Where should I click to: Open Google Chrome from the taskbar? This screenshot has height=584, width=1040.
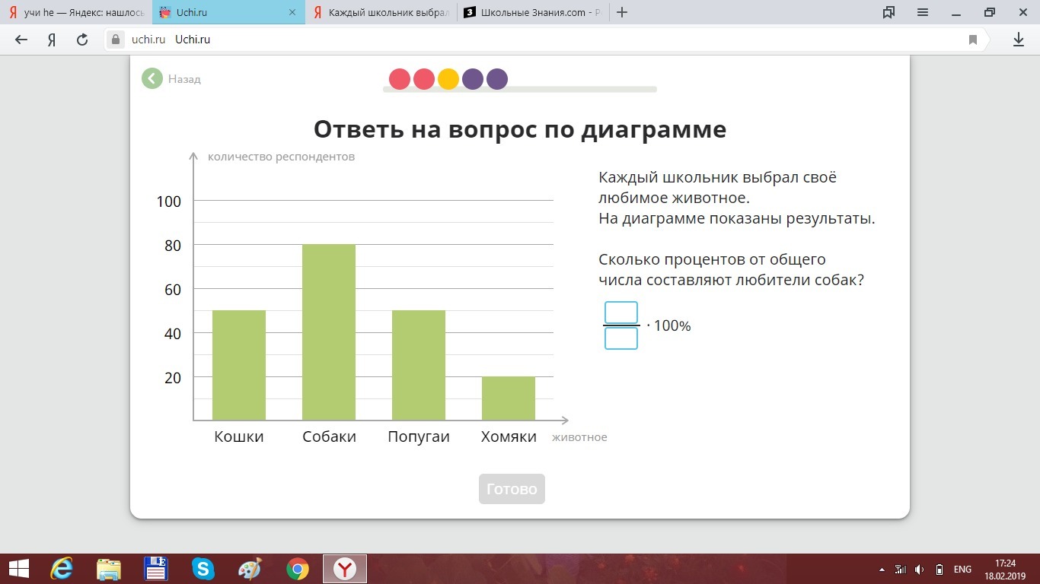(x=298, y=569)
